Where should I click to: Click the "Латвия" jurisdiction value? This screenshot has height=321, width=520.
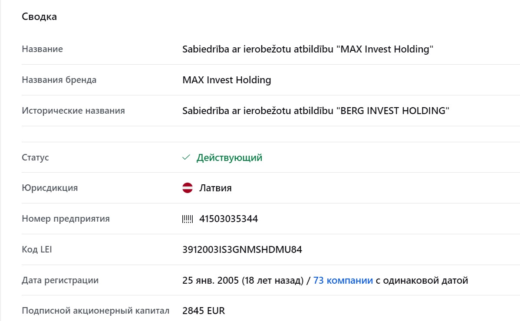coord(215,188)
